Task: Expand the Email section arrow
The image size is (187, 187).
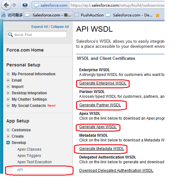Action: [8, 80]
